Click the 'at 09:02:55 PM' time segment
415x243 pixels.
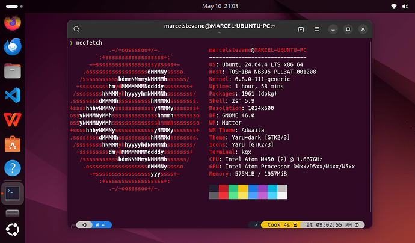pos(332,225)
